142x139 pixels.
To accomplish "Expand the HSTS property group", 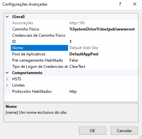I will [7, 79].
